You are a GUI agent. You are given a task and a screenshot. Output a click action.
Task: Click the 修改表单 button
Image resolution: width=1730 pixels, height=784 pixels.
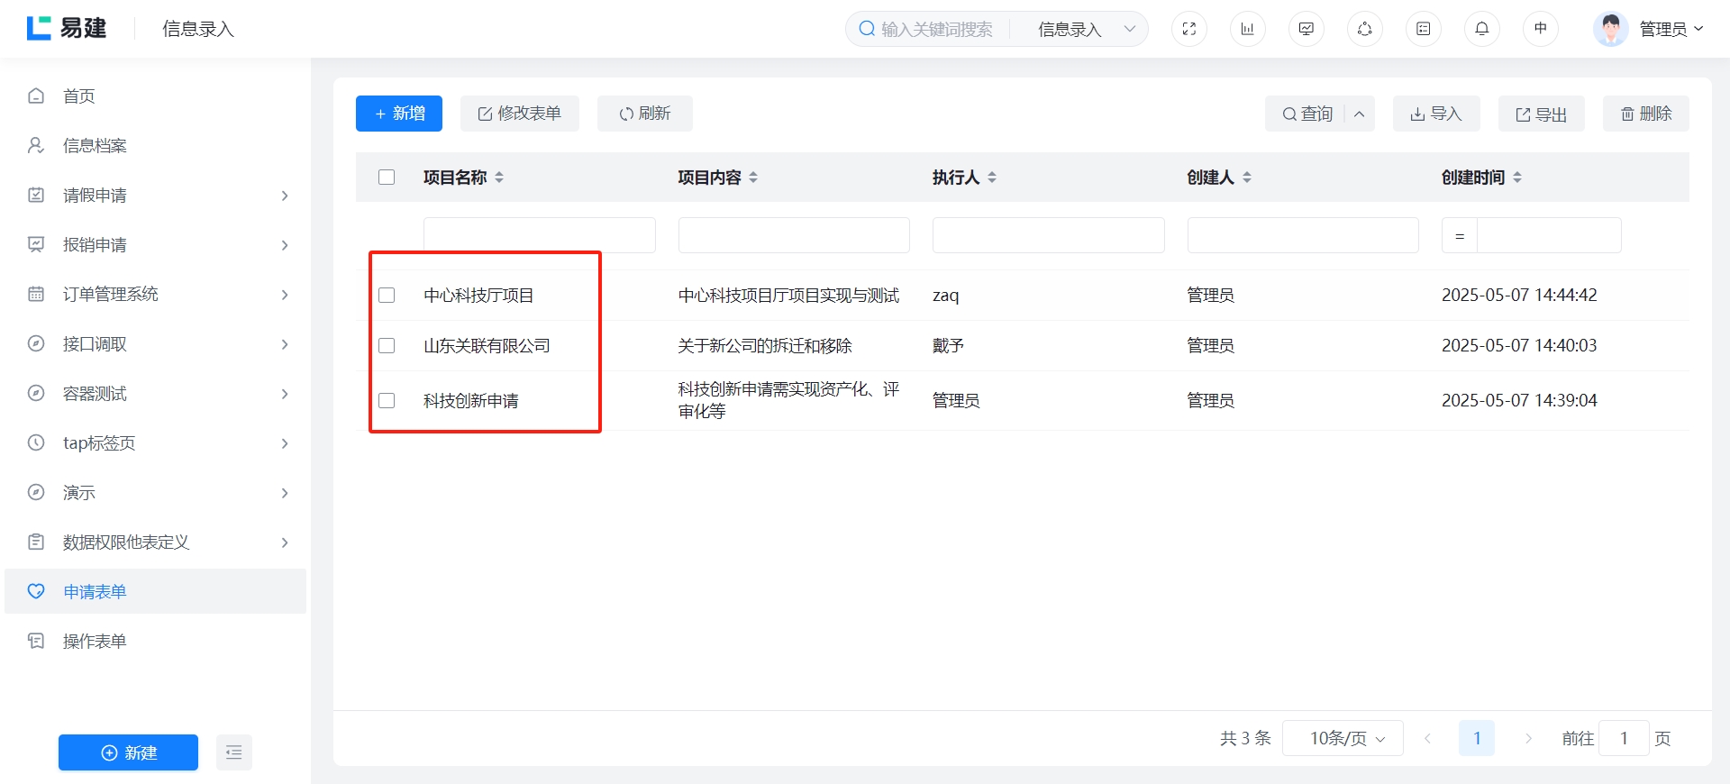pos(520,114)
